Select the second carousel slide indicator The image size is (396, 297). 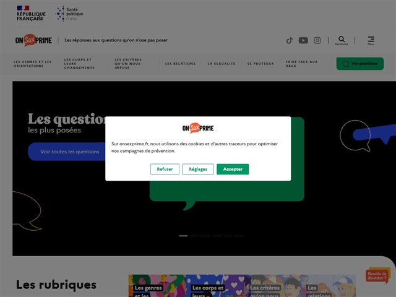click(x=194, y=236)
